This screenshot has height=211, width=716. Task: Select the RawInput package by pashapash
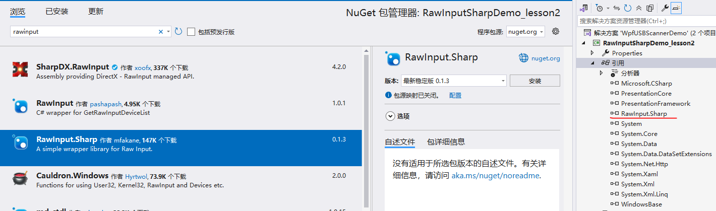(181, 108)
